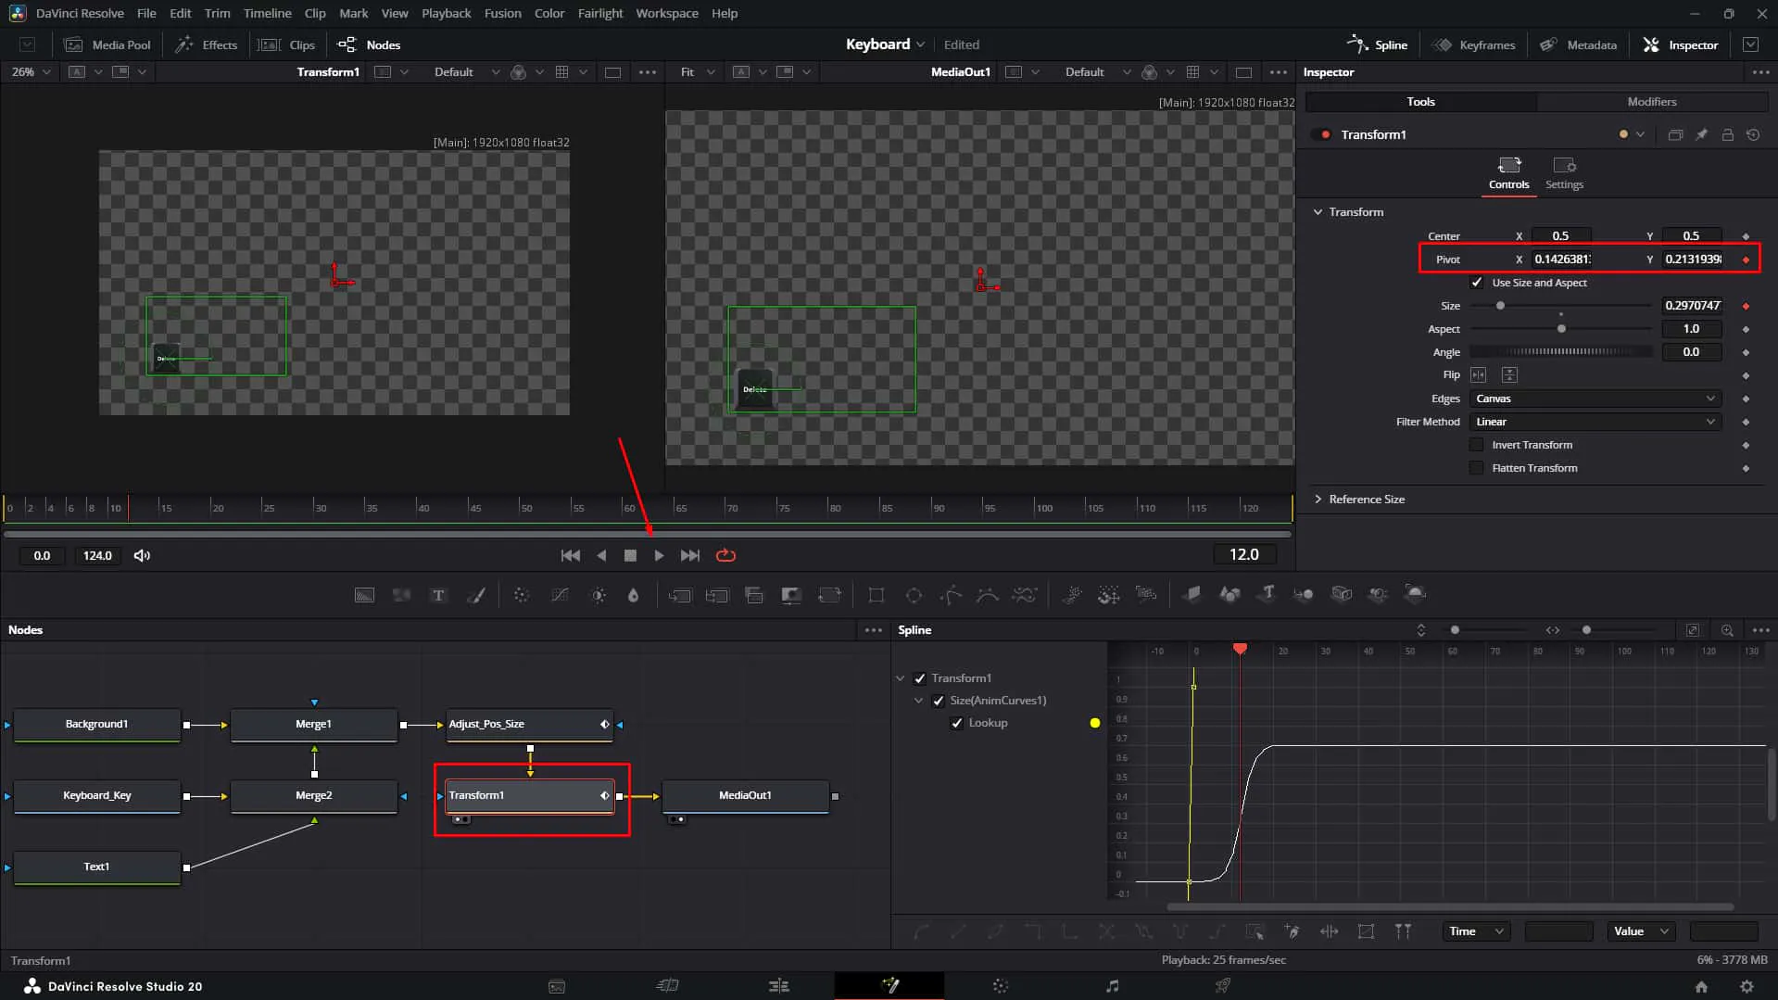Toggle the Transform1 spline checkbox
Screen dimensions: 1778x1000
point(919,678)
